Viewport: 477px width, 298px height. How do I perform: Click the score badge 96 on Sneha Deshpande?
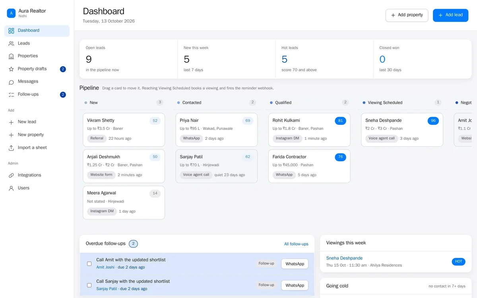pos(433,121)
